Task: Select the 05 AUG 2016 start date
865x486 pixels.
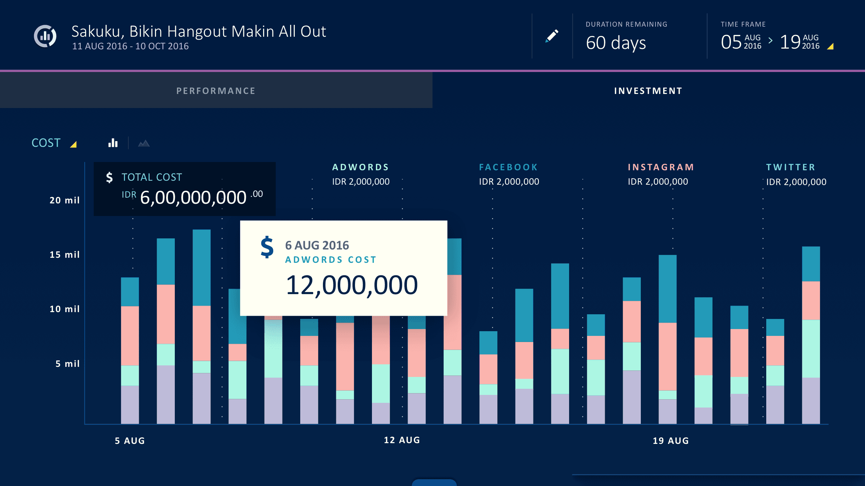Action: coord(741,42)
